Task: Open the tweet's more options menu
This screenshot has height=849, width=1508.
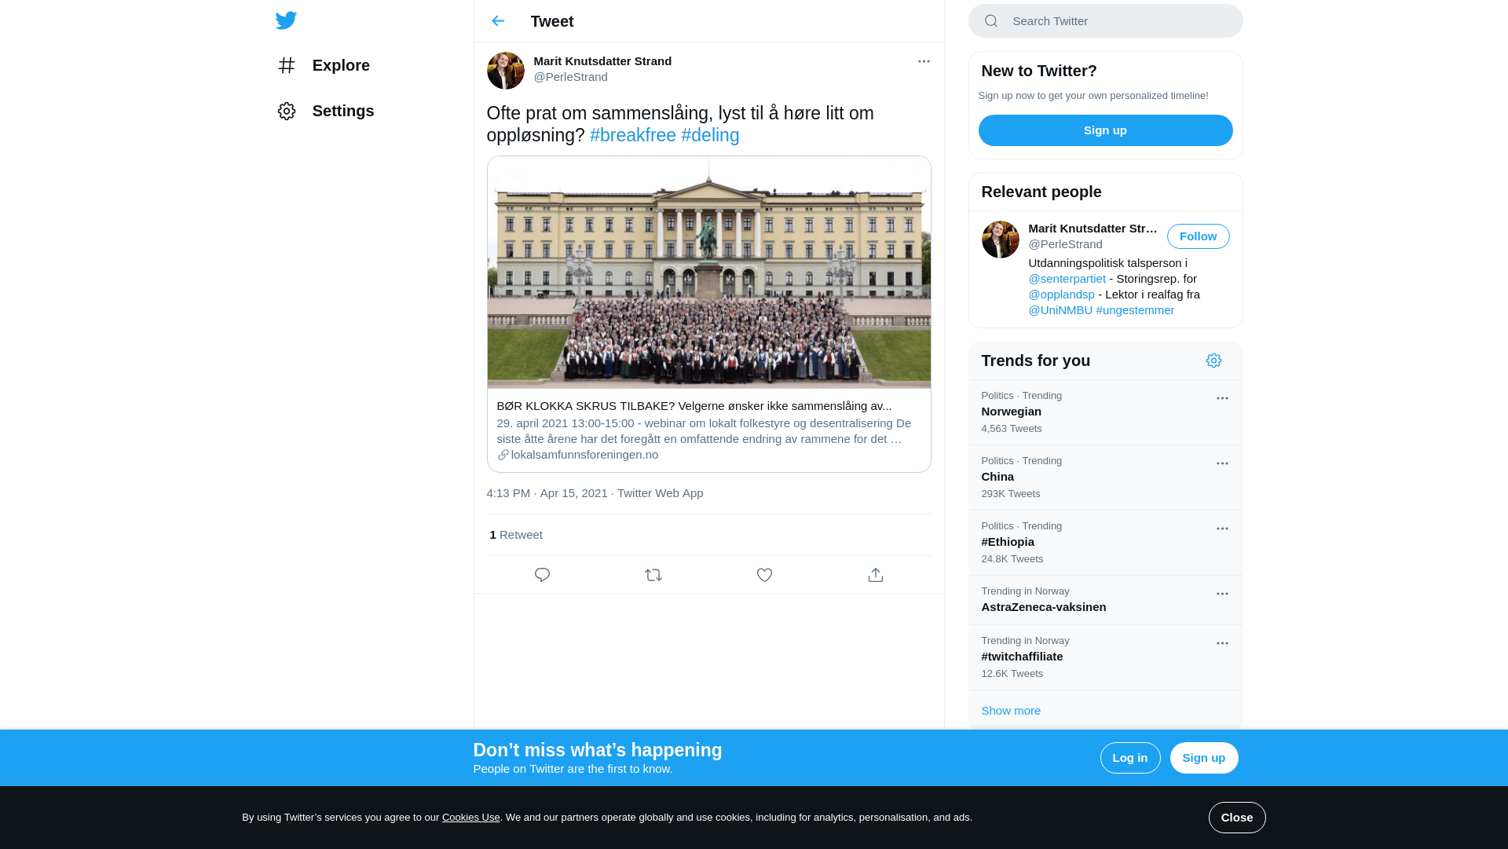Action: [x=924, y=61]
